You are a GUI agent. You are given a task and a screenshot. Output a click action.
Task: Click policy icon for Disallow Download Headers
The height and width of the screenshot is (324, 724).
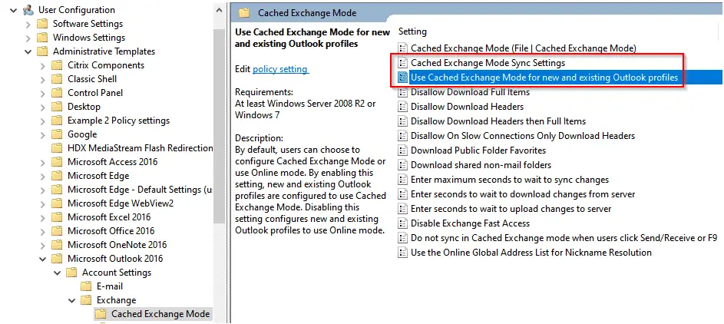(403, 107)
